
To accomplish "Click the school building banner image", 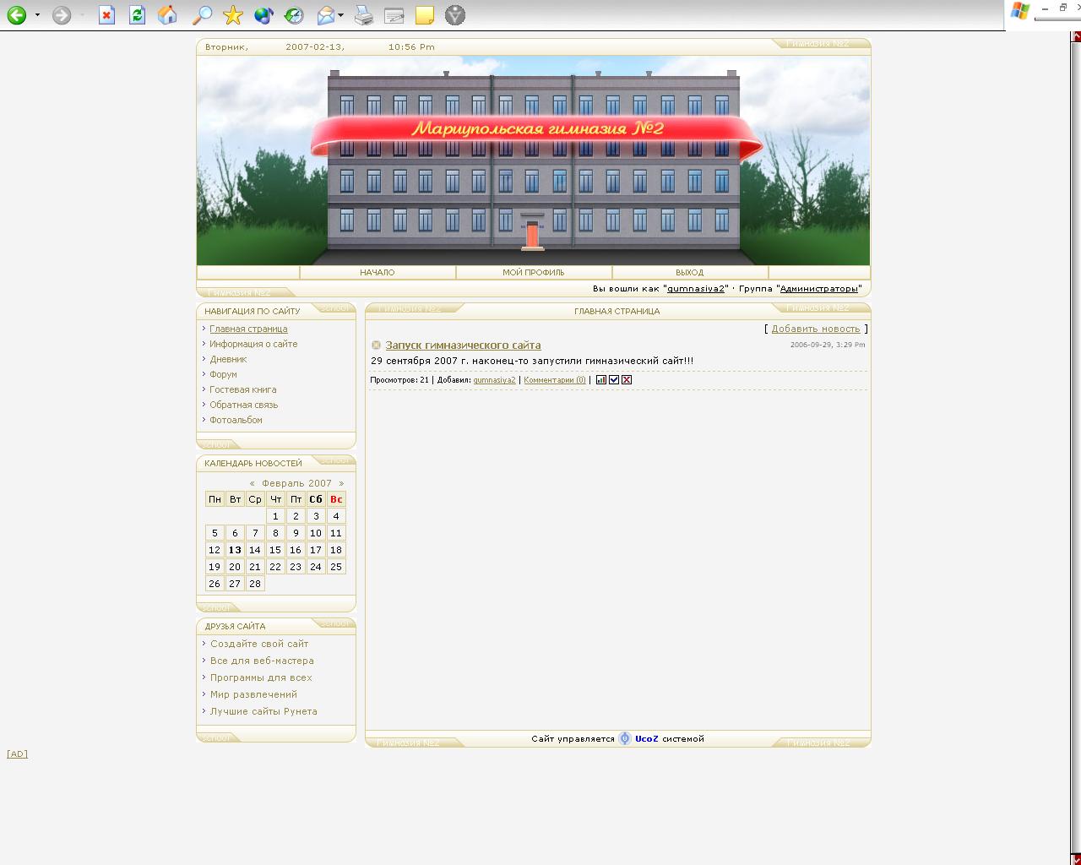I will click(x=534, y=161).
